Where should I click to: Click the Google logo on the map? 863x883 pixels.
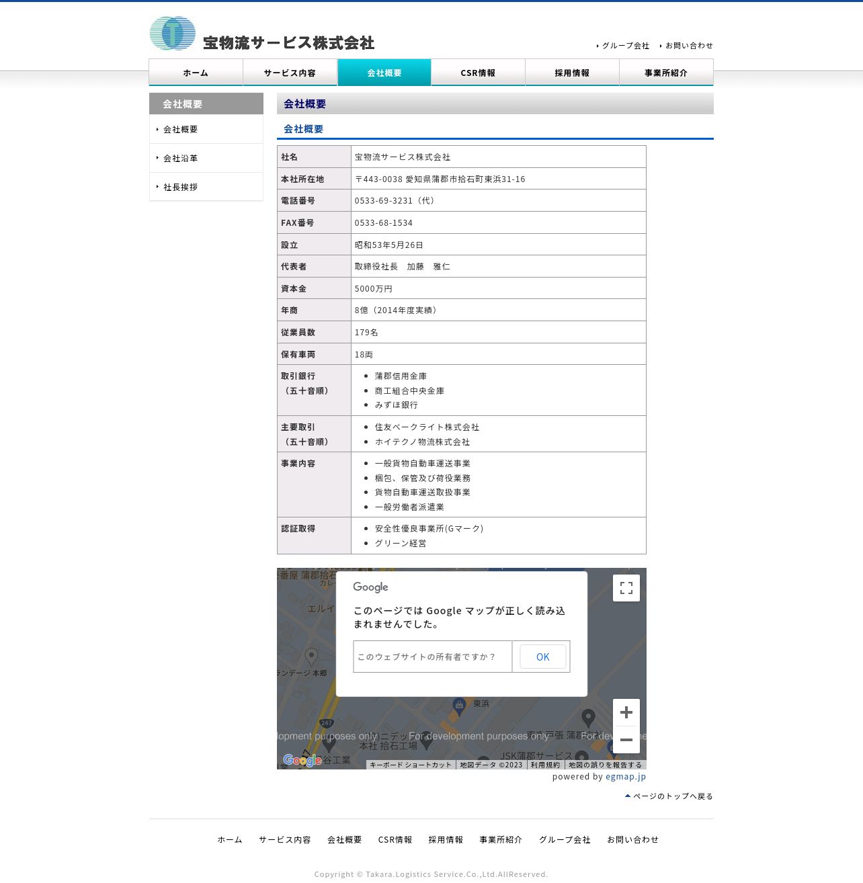(x=302, y=760)
